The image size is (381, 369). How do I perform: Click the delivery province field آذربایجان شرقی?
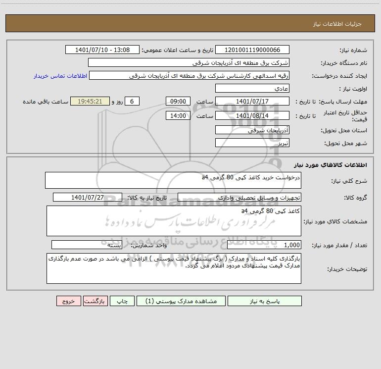(252, 130)
